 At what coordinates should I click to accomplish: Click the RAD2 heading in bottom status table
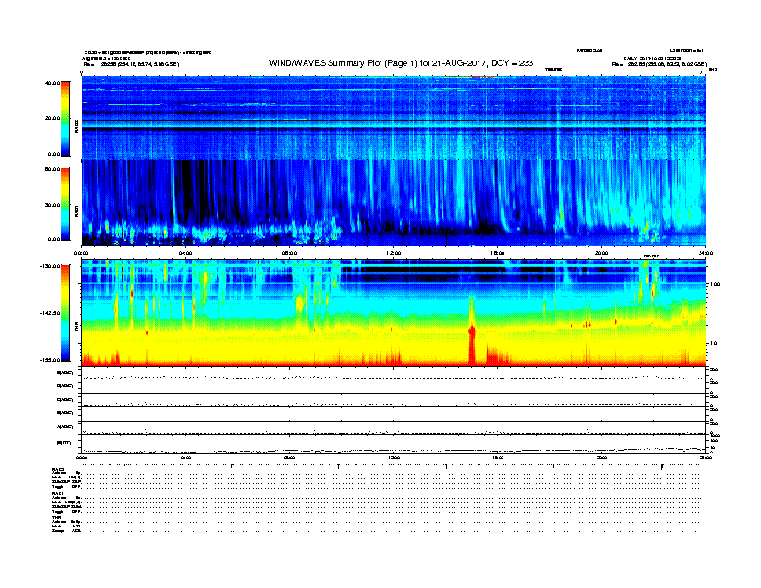point(59,470)
